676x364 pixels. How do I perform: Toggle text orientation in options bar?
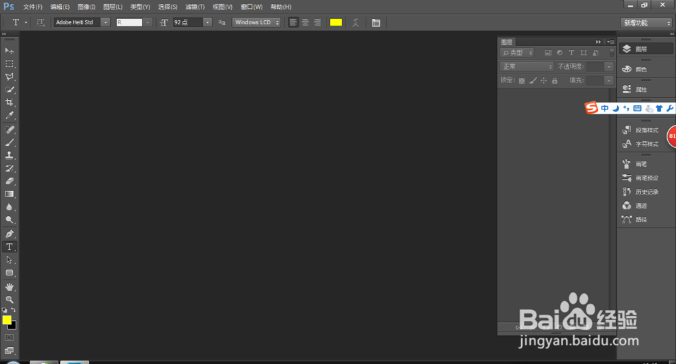(x=41, y=22)
